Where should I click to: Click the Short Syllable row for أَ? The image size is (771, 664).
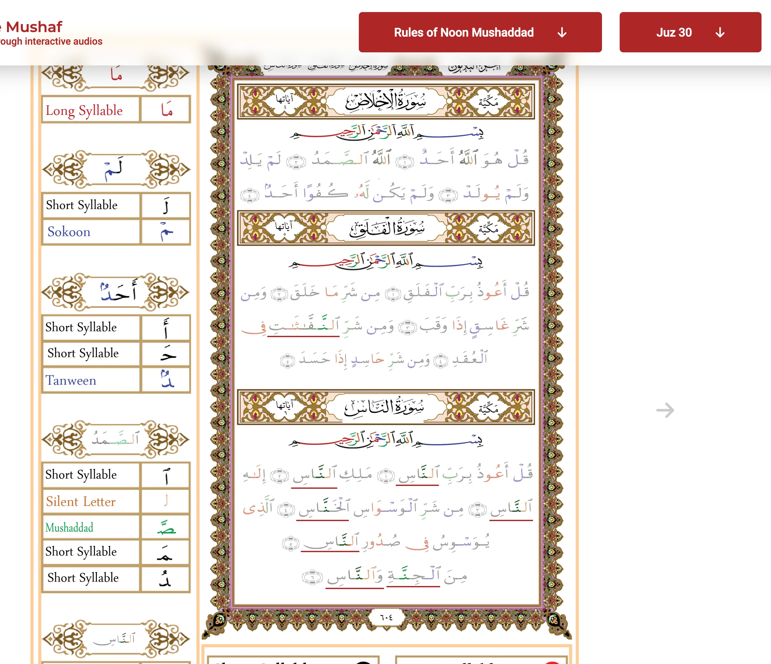(x=116, y=328)
